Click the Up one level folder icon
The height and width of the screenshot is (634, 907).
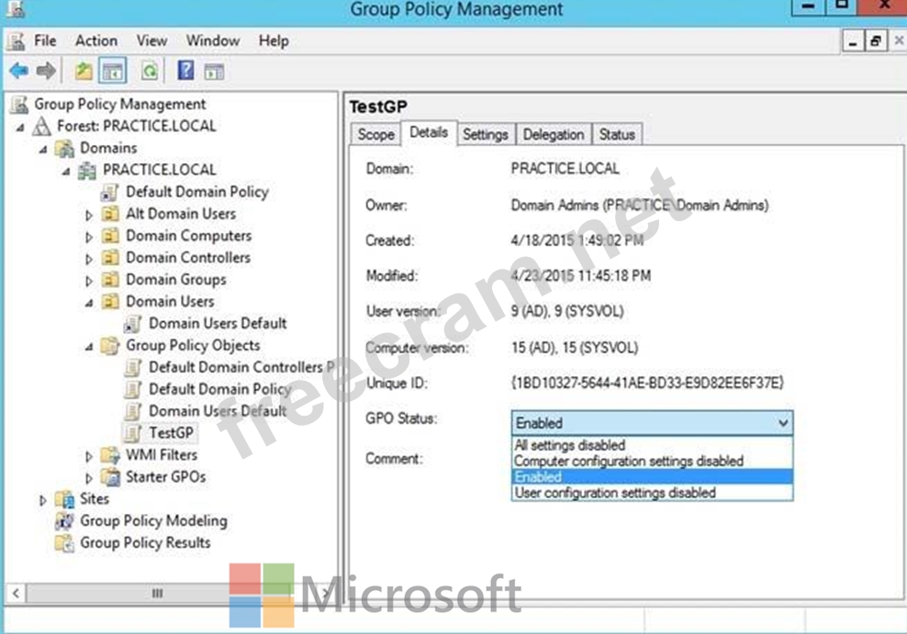[x=84, y=71]
